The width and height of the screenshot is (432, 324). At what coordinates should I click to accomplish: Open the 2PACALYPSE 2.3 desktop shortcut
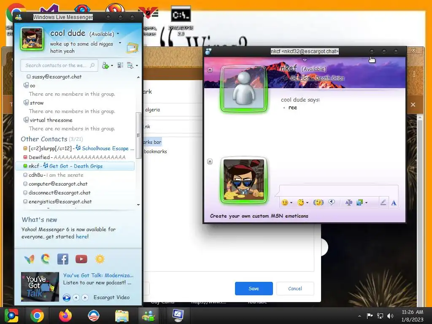(x=181, y=21)
